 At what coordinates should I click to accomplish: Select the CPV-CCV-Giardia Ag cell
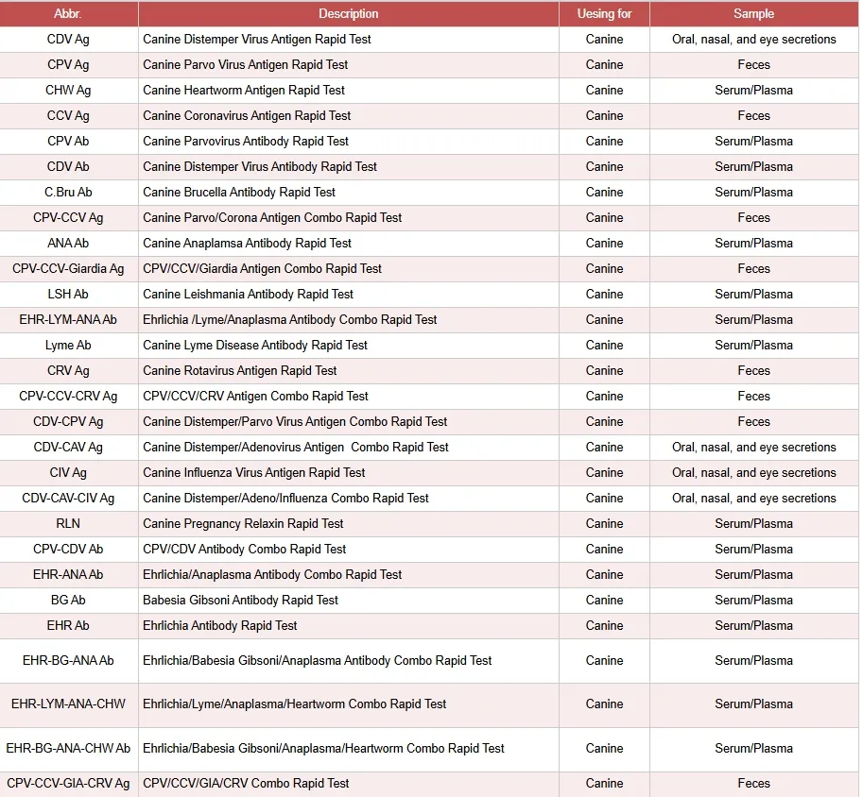pos(68,269)
